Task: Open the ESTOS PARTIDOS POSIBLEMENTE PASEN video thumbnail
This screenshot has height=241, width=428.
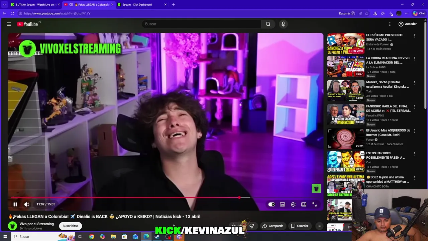Action: [346, 162]
